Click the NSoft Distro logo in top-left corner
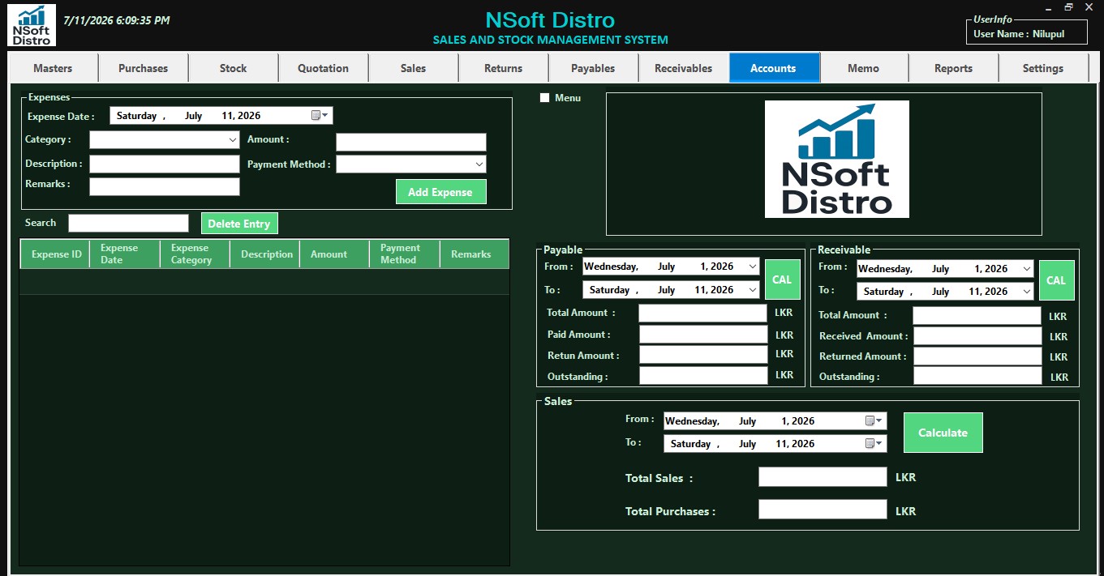The width and height of the screenshot is (1104, 576). click(32, 25)
